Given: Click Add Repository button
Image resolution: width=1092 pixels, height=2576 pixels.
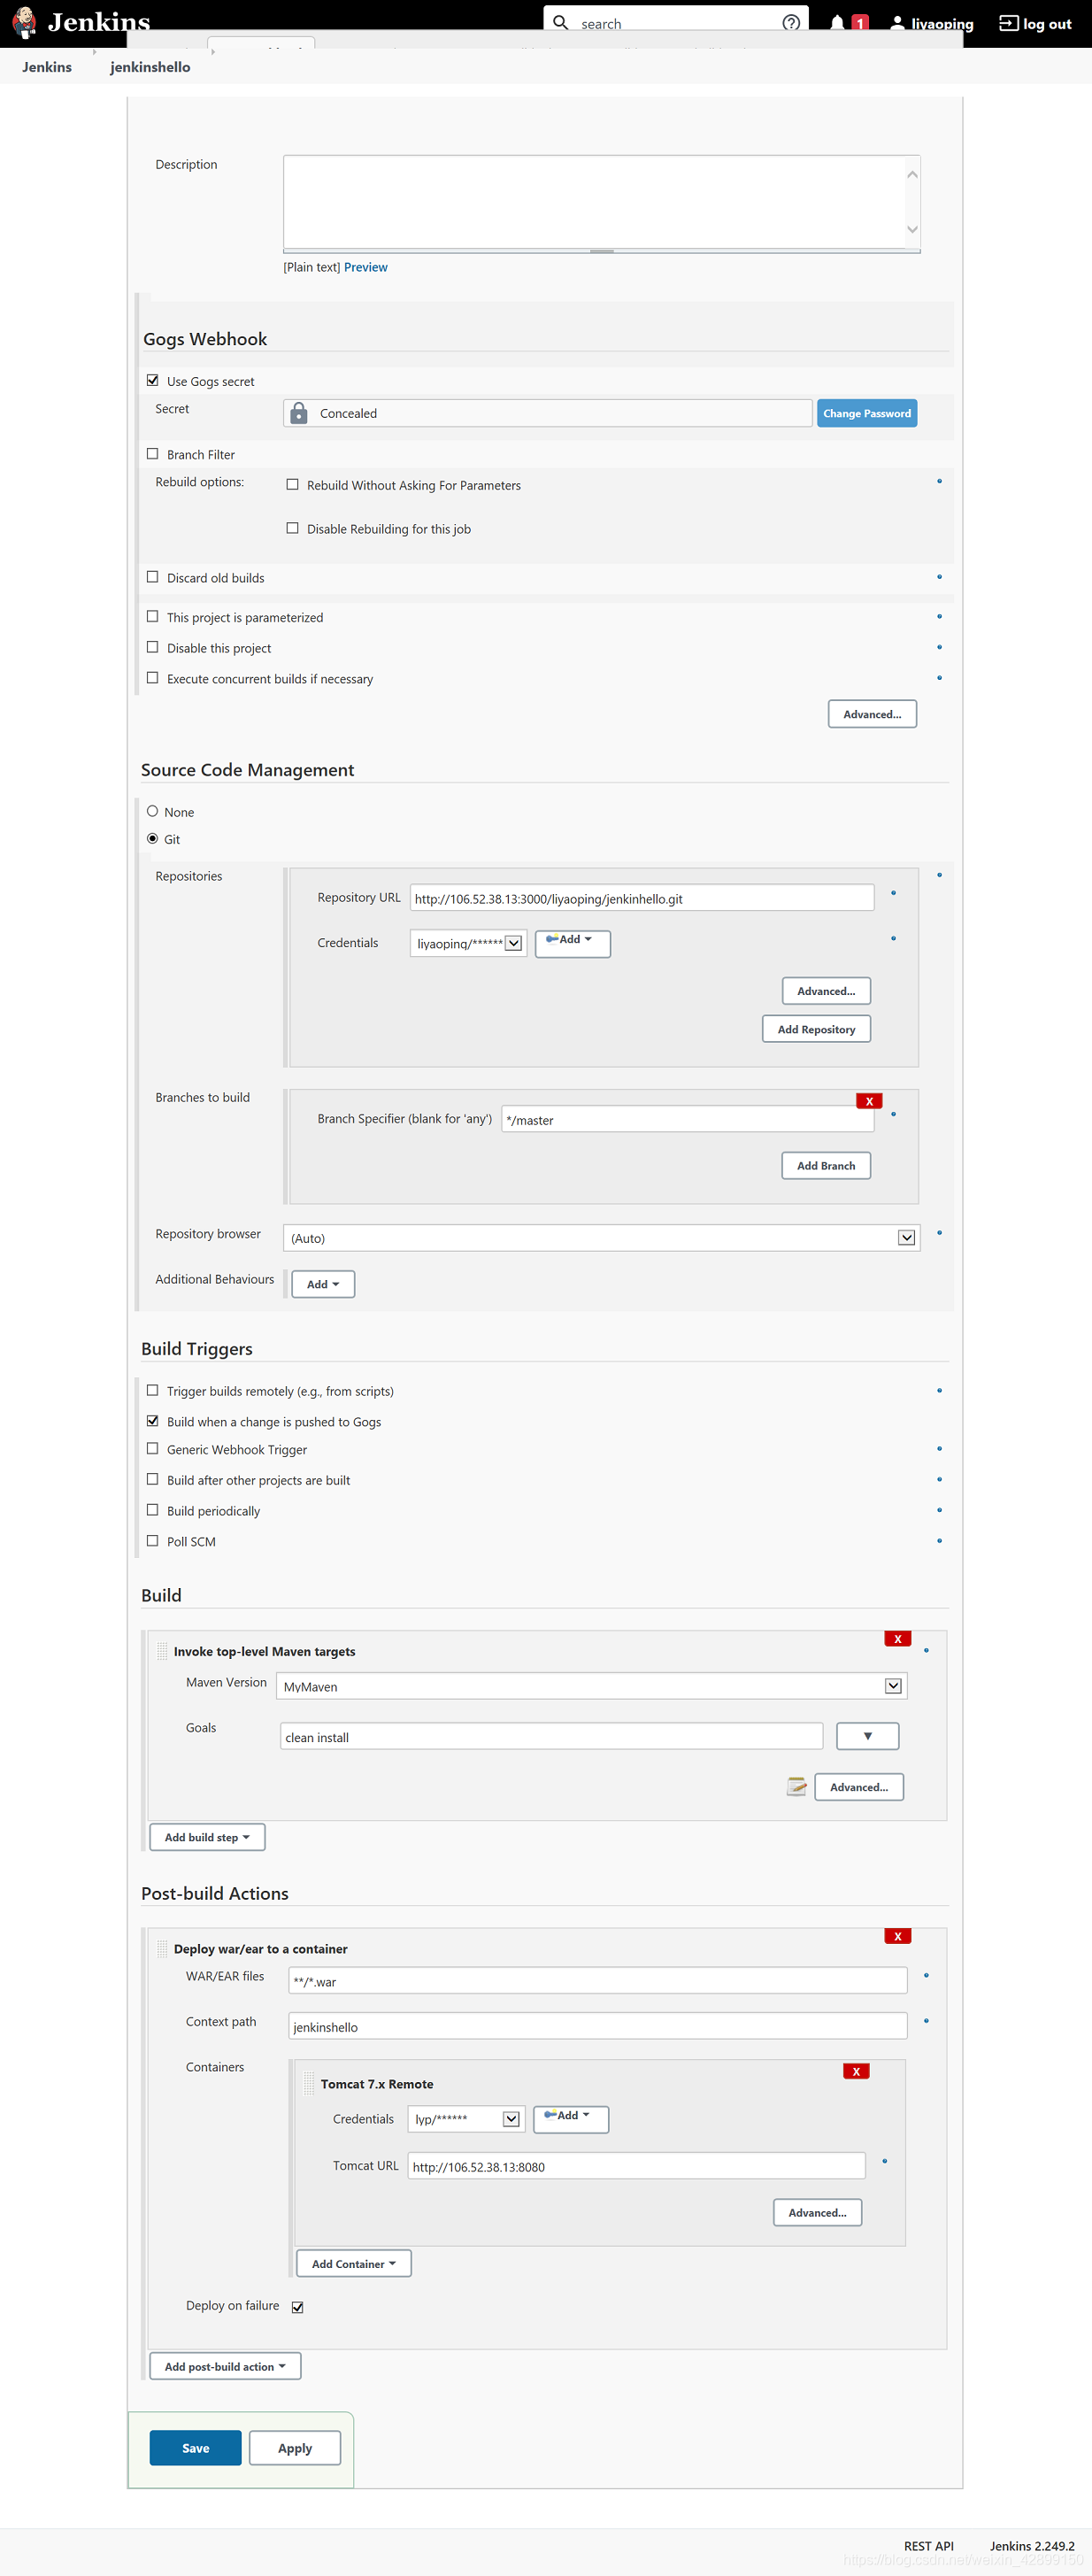Looking at the screenshot, I should [816, 1029].
